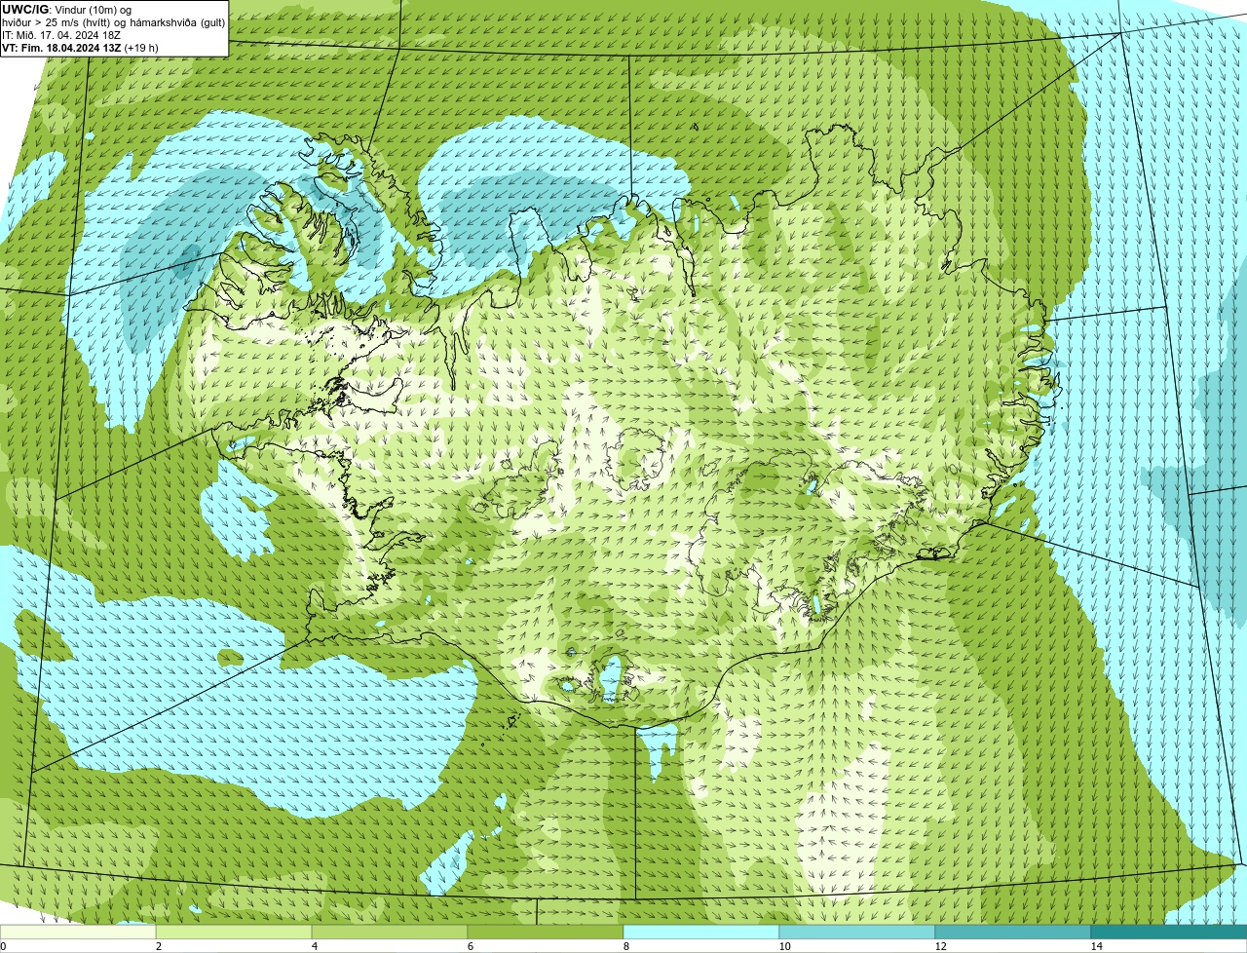Screen dimensions: 1247x953
Task: Click the legend scale label "14"
Action: click(1096, 946)
